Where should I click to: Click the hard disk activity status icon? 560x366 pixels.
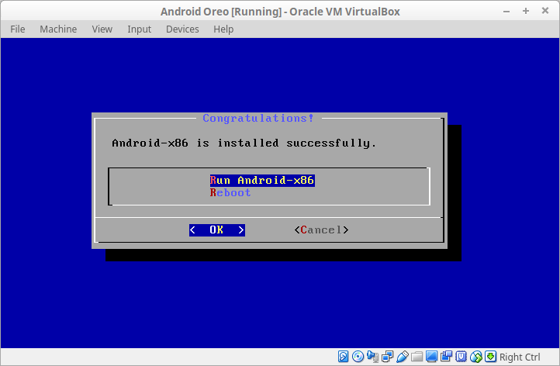coord(344,357)
